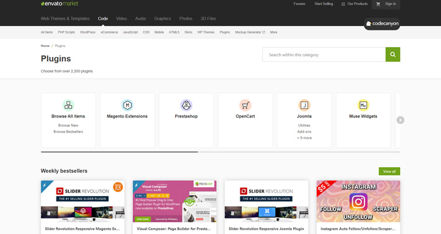
Task: Open the external Mockup Generator link
Action: click(250, 32)
